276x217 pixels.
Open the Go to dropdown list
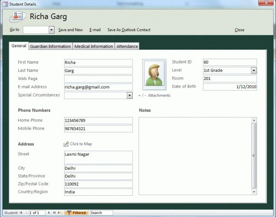coord(51,30)
